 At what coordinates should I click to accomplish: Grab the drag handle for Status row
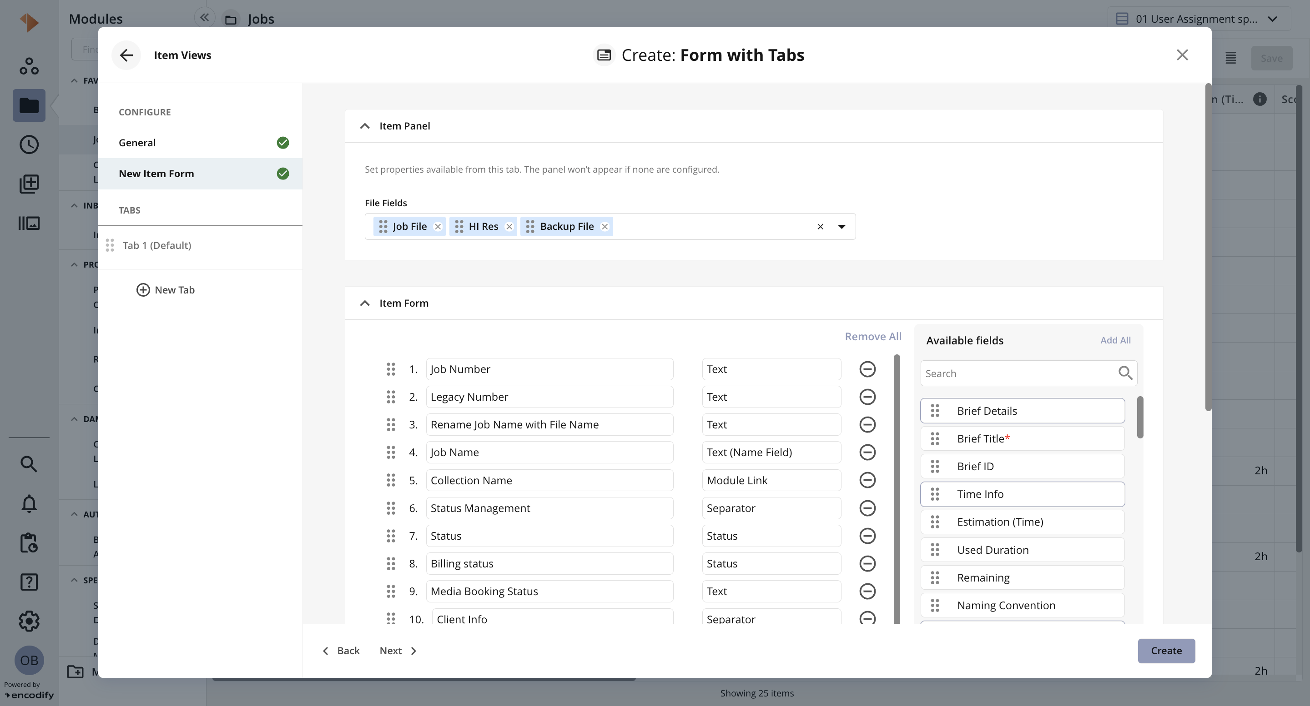tap(391, 536)
